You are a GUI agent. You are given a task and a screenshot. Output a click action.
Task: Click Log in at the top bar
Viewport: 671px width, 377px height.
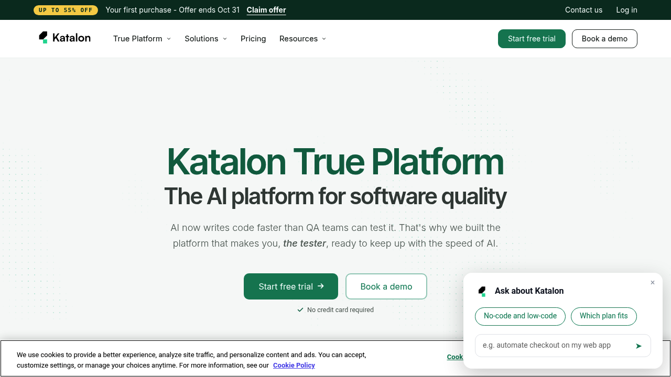pyautogui.click(x=626, y=10)
